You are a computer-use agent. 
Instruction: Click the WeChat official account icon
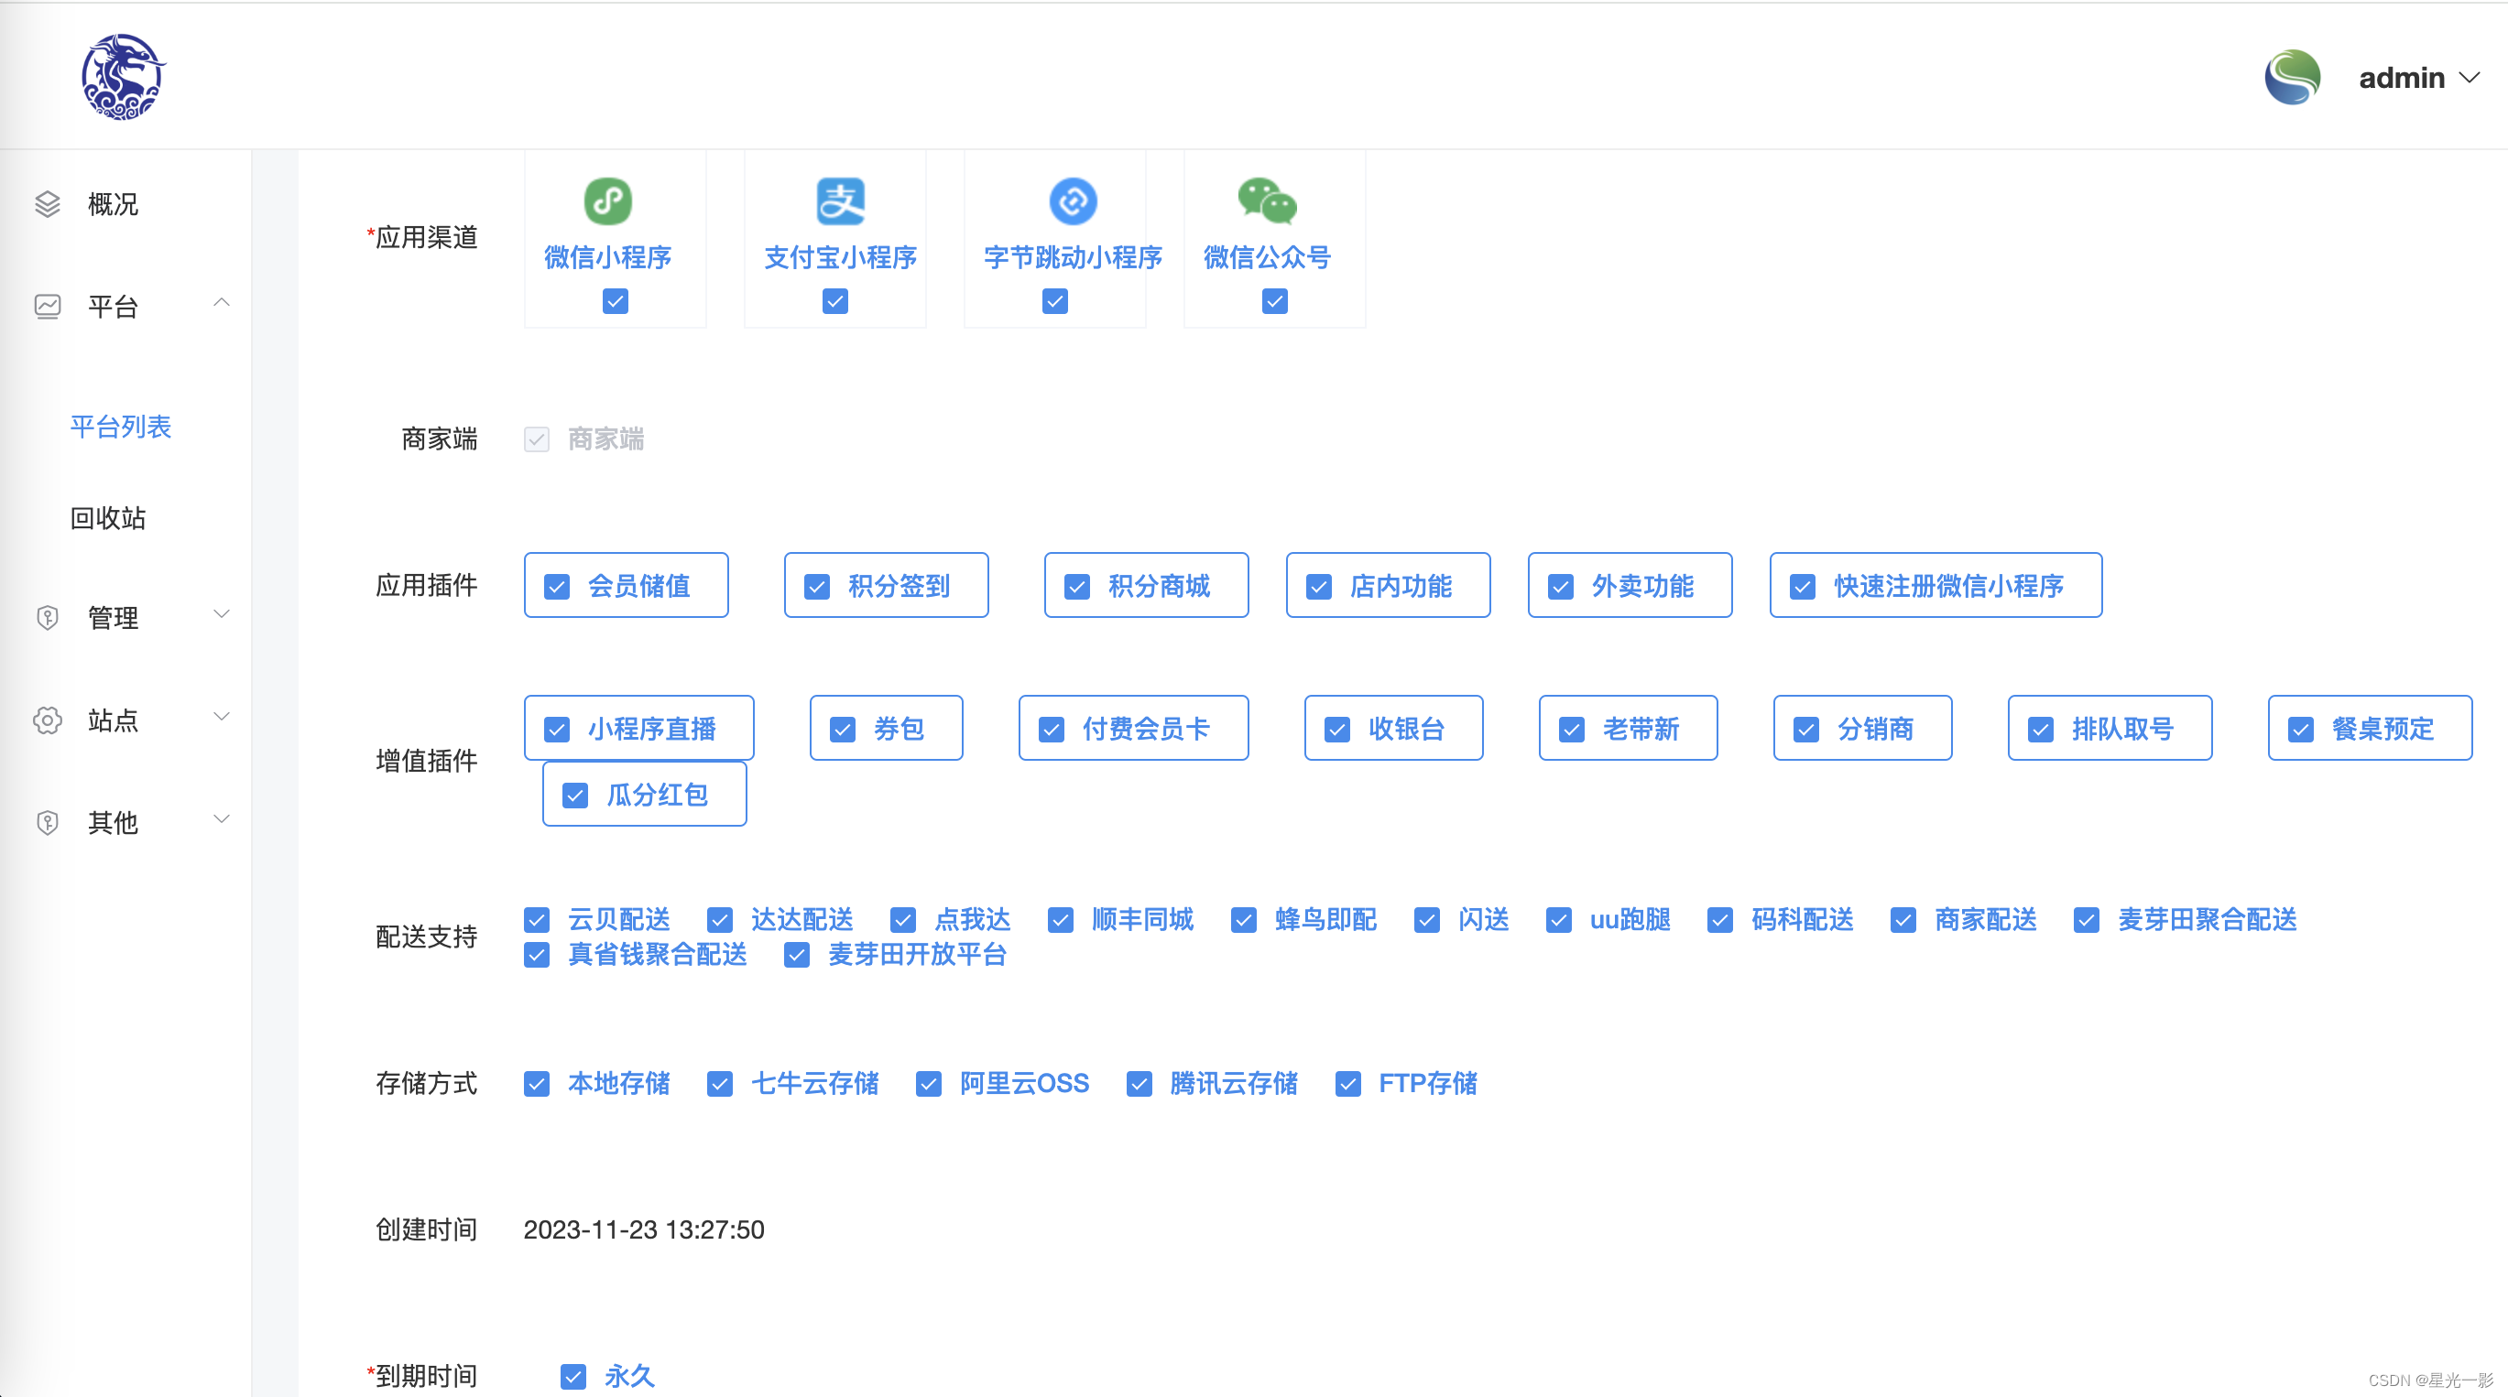1267,201
